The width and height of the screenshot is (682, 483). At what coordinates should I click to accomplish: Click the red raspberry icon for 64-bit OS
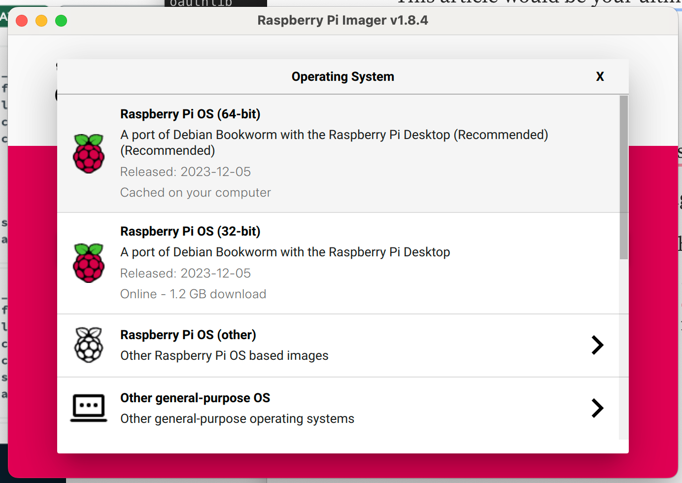[89, 154]
